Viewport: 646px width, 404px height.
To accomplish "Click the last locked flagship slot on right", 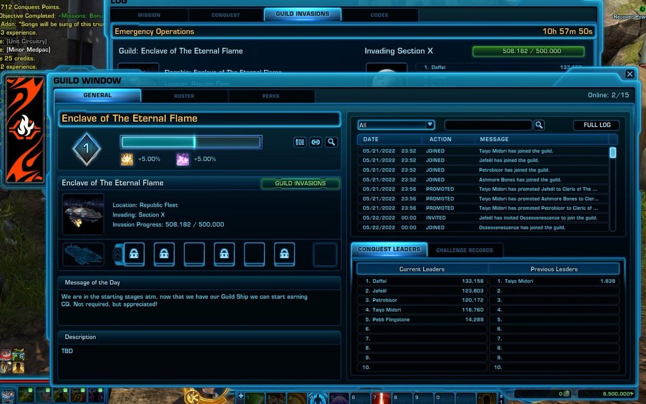I will pyautogui.click(x=284, y=254).
